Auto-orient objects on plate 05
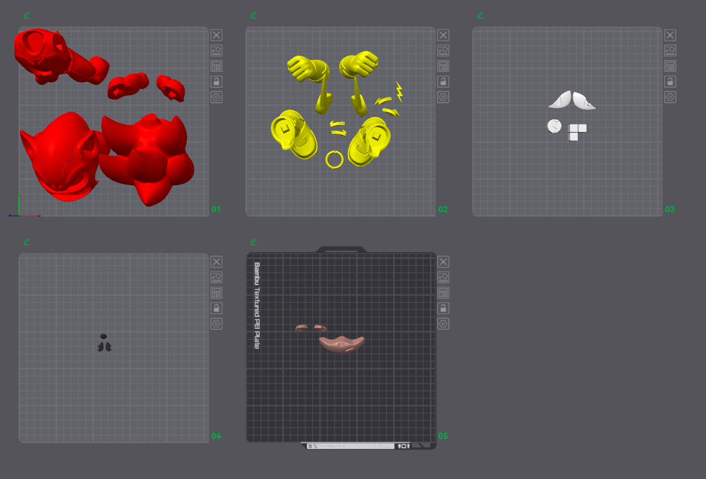Image resolution: width=706 pixels, height=479 pixels. pyautogui.click(x=444, y=277)
